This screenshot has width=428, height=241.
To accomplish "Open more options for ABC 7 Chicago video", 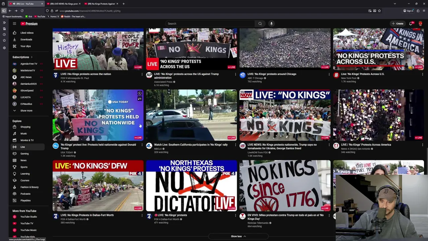I will point(329,74).
